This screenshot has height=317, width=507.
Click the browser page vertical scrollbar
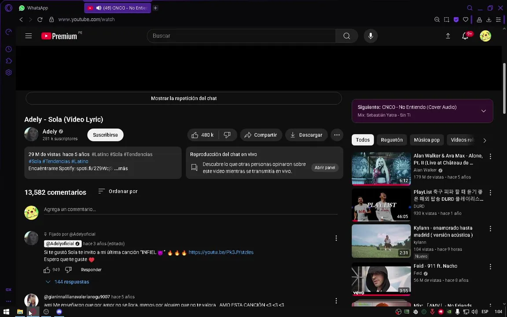pos(505,88)
